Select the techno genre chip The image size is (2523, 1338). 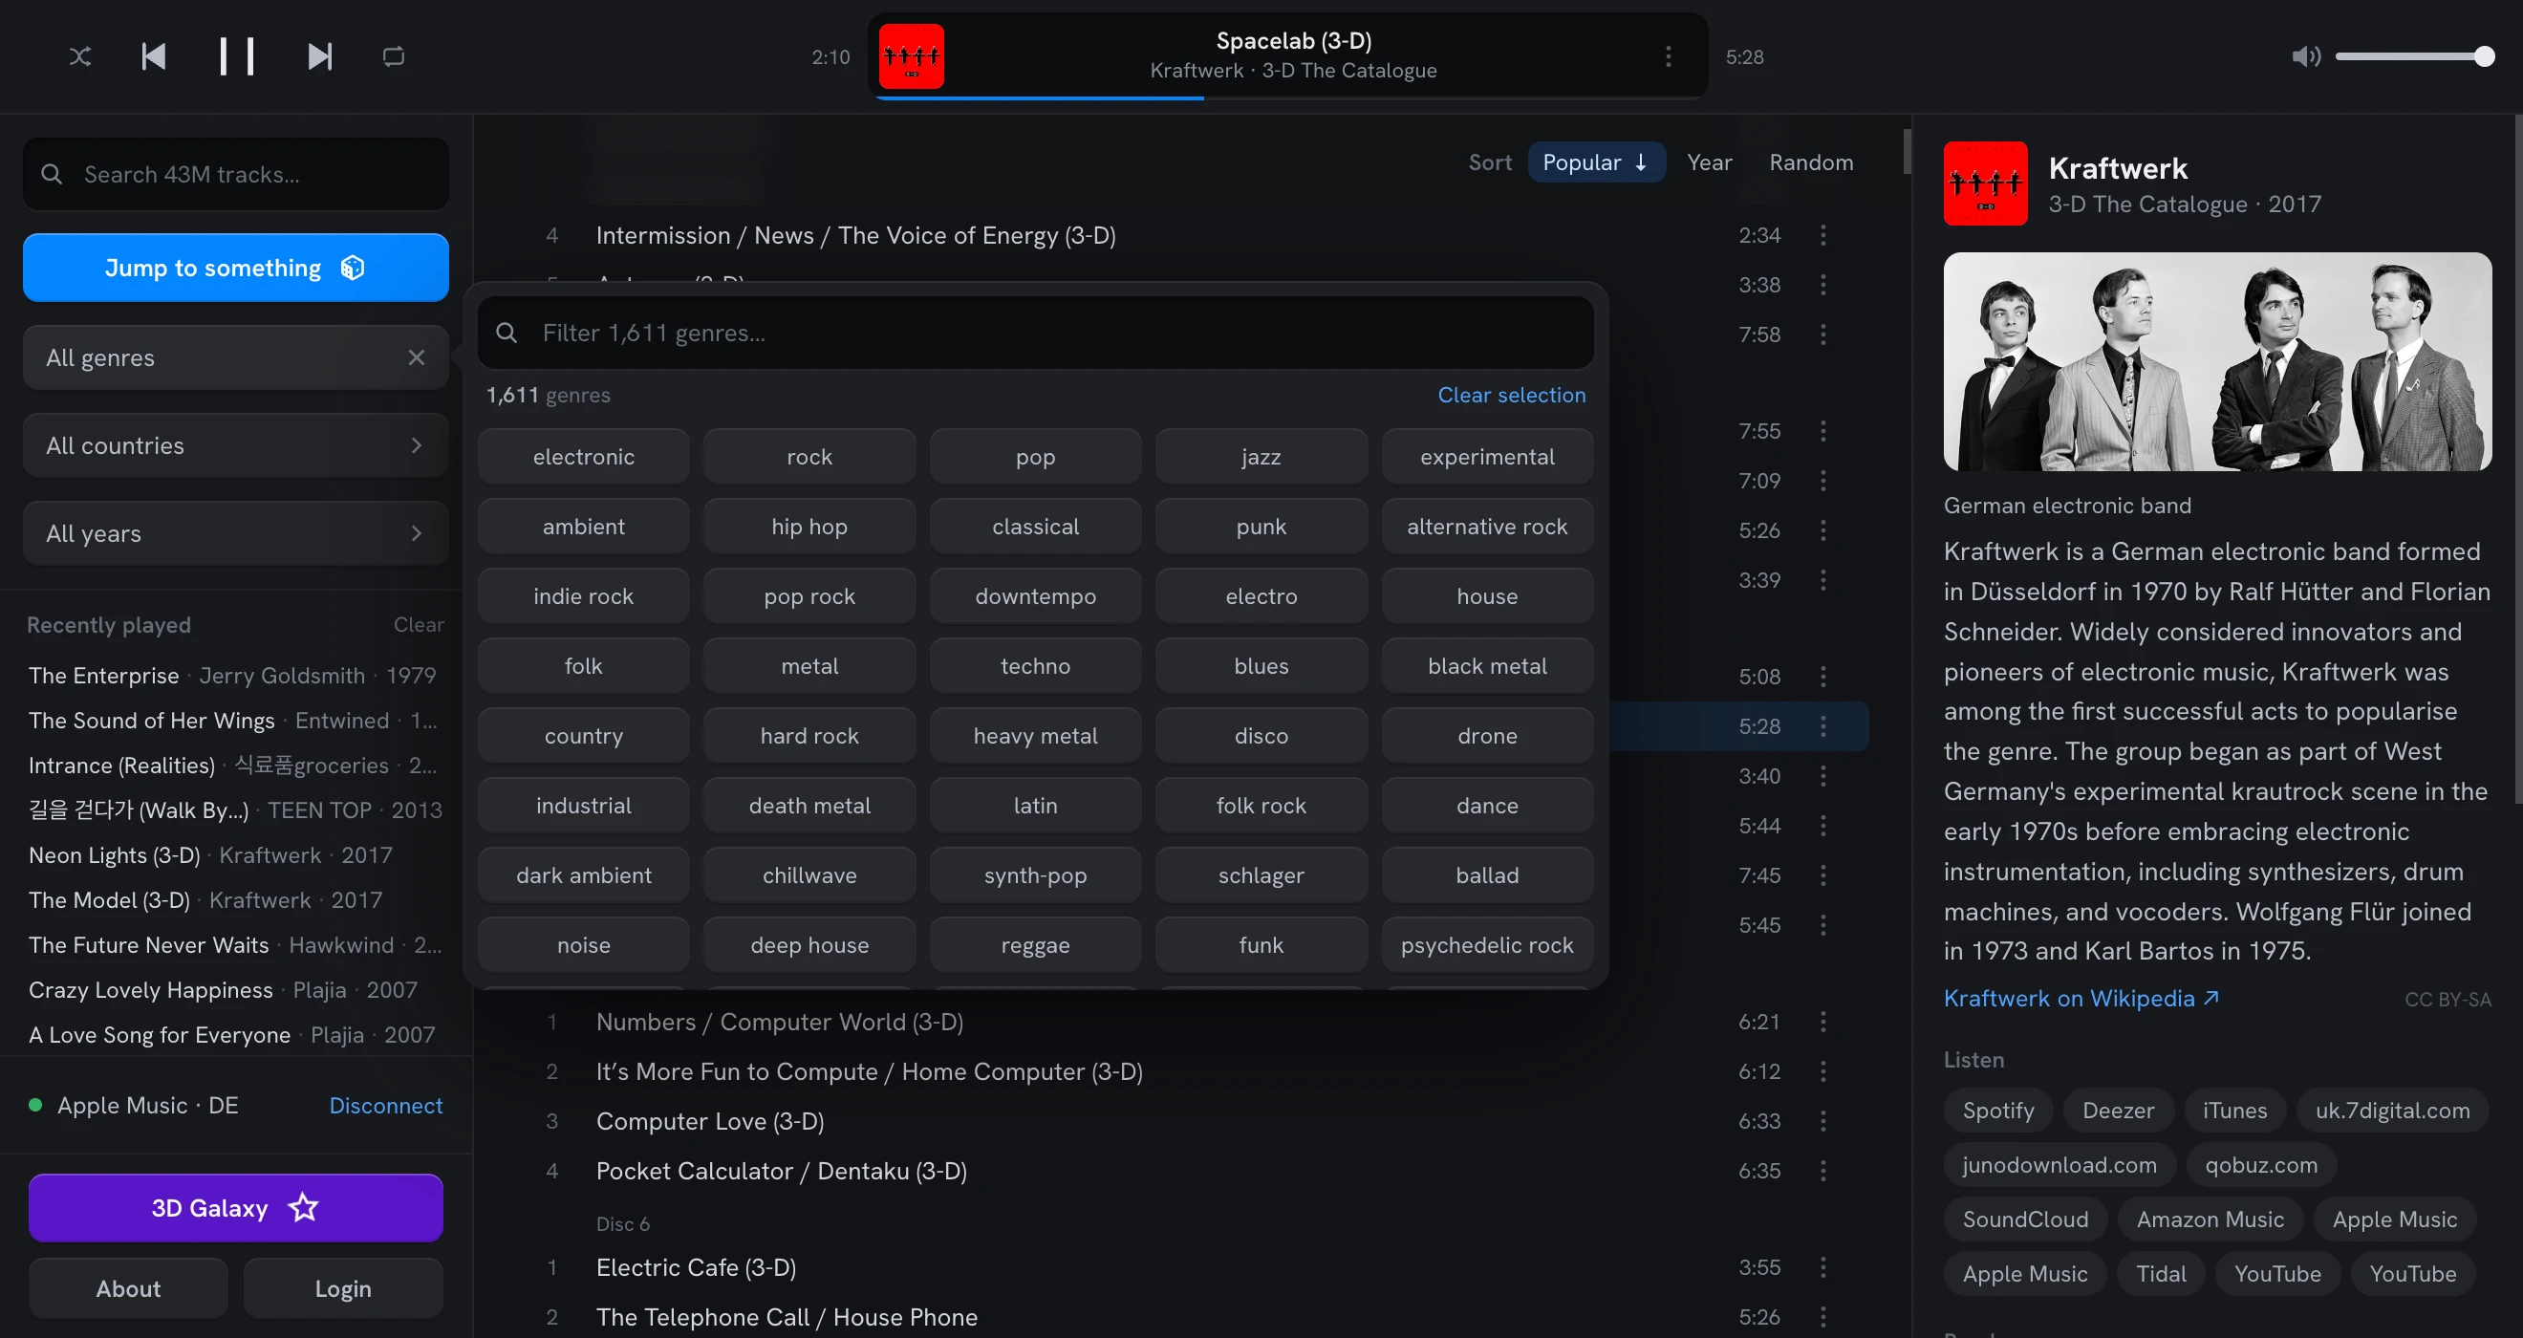click(1035, 666)
